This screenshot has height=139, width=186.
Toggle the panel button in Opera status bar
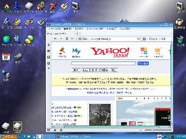pyautogui.click(x=49, y=130)
